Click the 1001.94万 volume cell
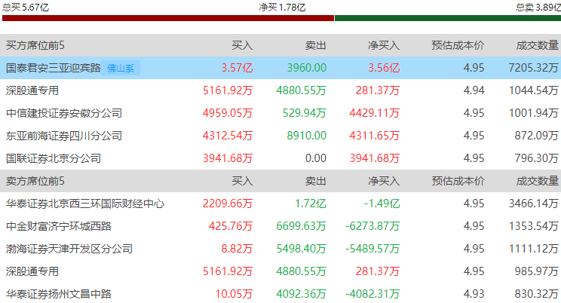Viewport: 561px width, 303px height. coord(533,113)
